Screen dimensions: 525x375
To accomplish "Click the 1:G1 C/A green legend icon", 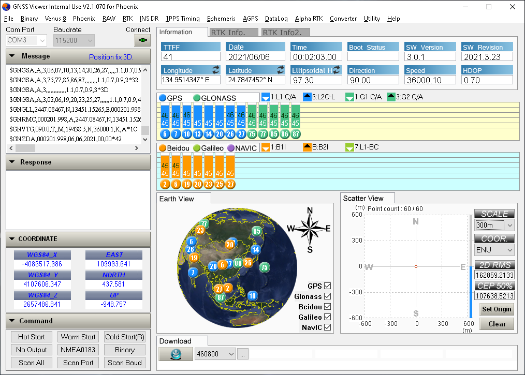I will [x=349, y=97].
